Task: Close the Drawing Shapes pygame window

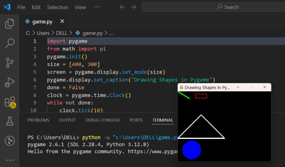Action: pos(265,87)
